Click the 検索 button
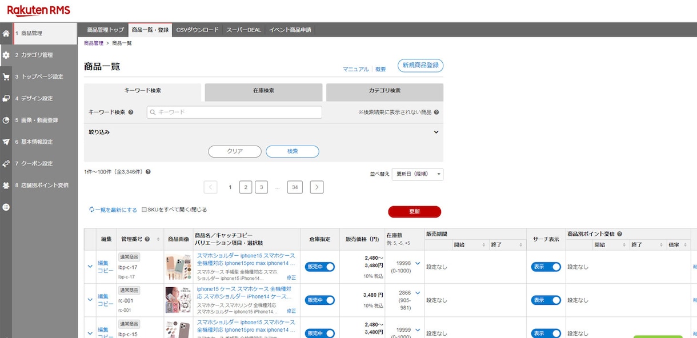Viewport: 697px width, 338px height. (293, 151)
